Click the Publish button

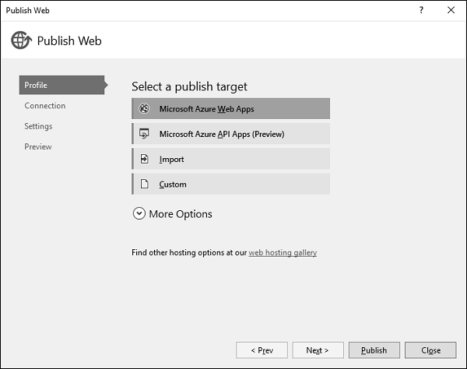(x=374, y=350)
